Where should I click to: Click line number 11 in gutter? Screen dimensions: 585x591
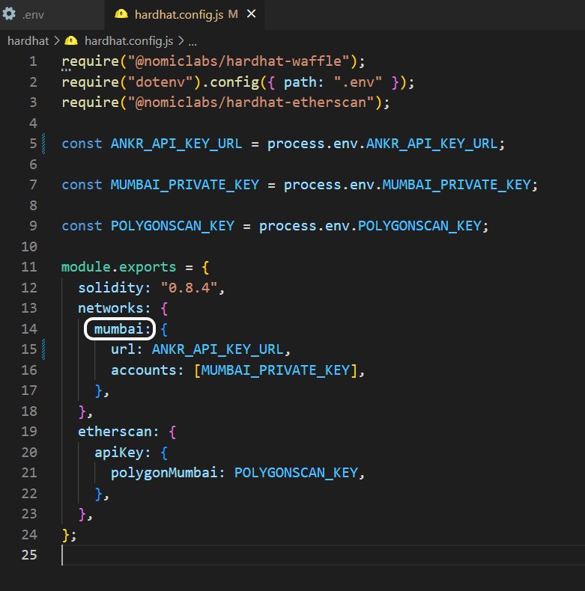click(29, 267)
